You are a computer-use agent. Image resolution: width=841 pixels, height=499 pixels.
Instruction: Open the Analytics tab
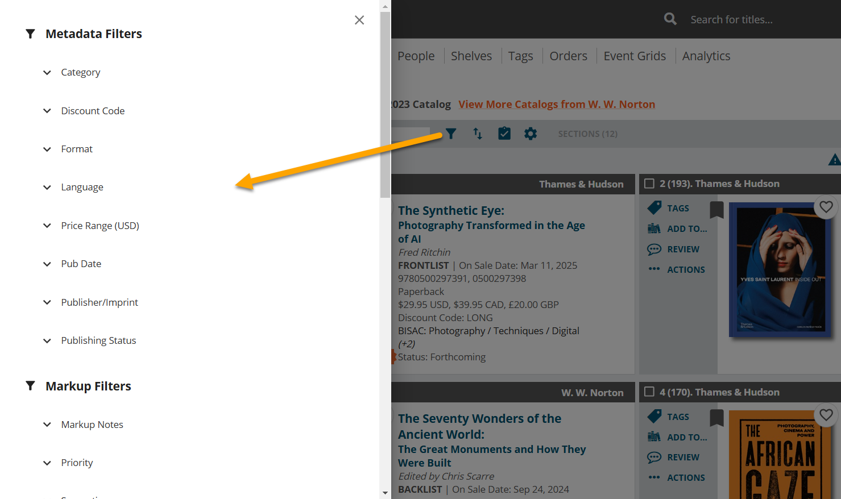pyautogui.click(x=706, y=56)
